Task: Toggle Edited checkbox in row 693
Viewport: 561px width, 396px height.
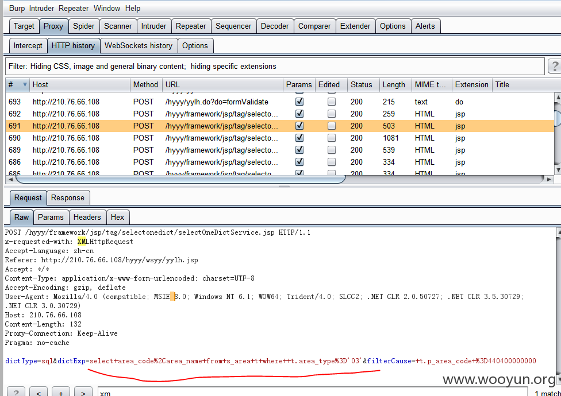Action: [332, 102]
